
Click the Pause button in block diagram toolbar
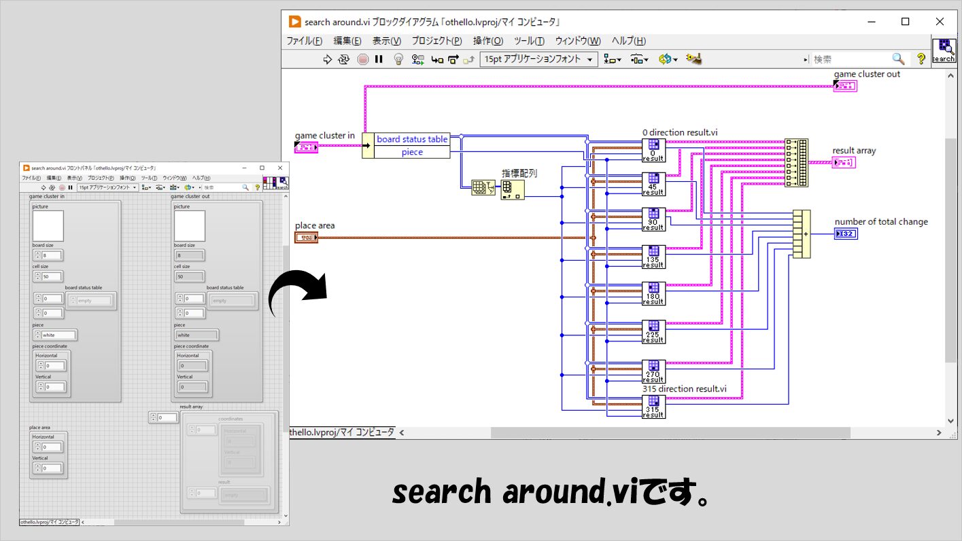pyautogui.click(x=379, y=59)
